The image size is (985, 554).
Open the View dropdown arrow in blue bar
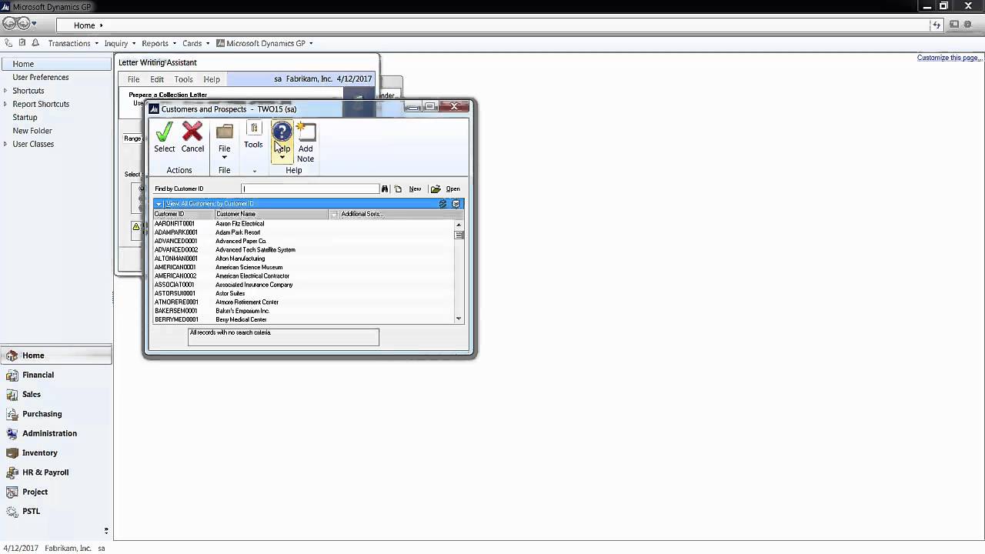(159, 204)
